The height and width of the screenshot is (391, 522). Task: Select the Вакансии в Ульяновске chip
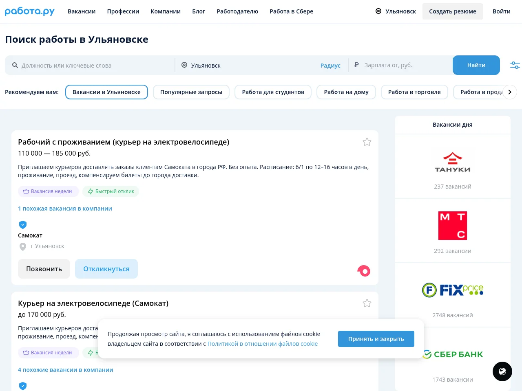pos(106,92)
